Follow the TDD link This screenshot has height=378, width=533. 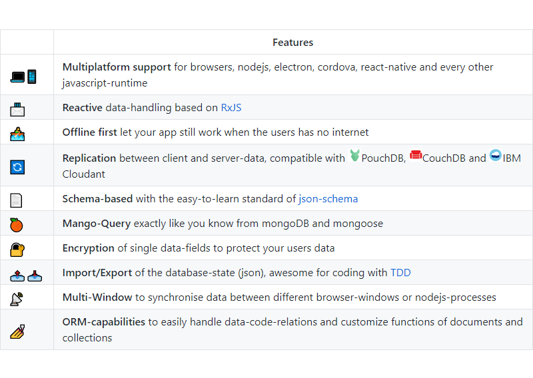(x=400, y=273)
